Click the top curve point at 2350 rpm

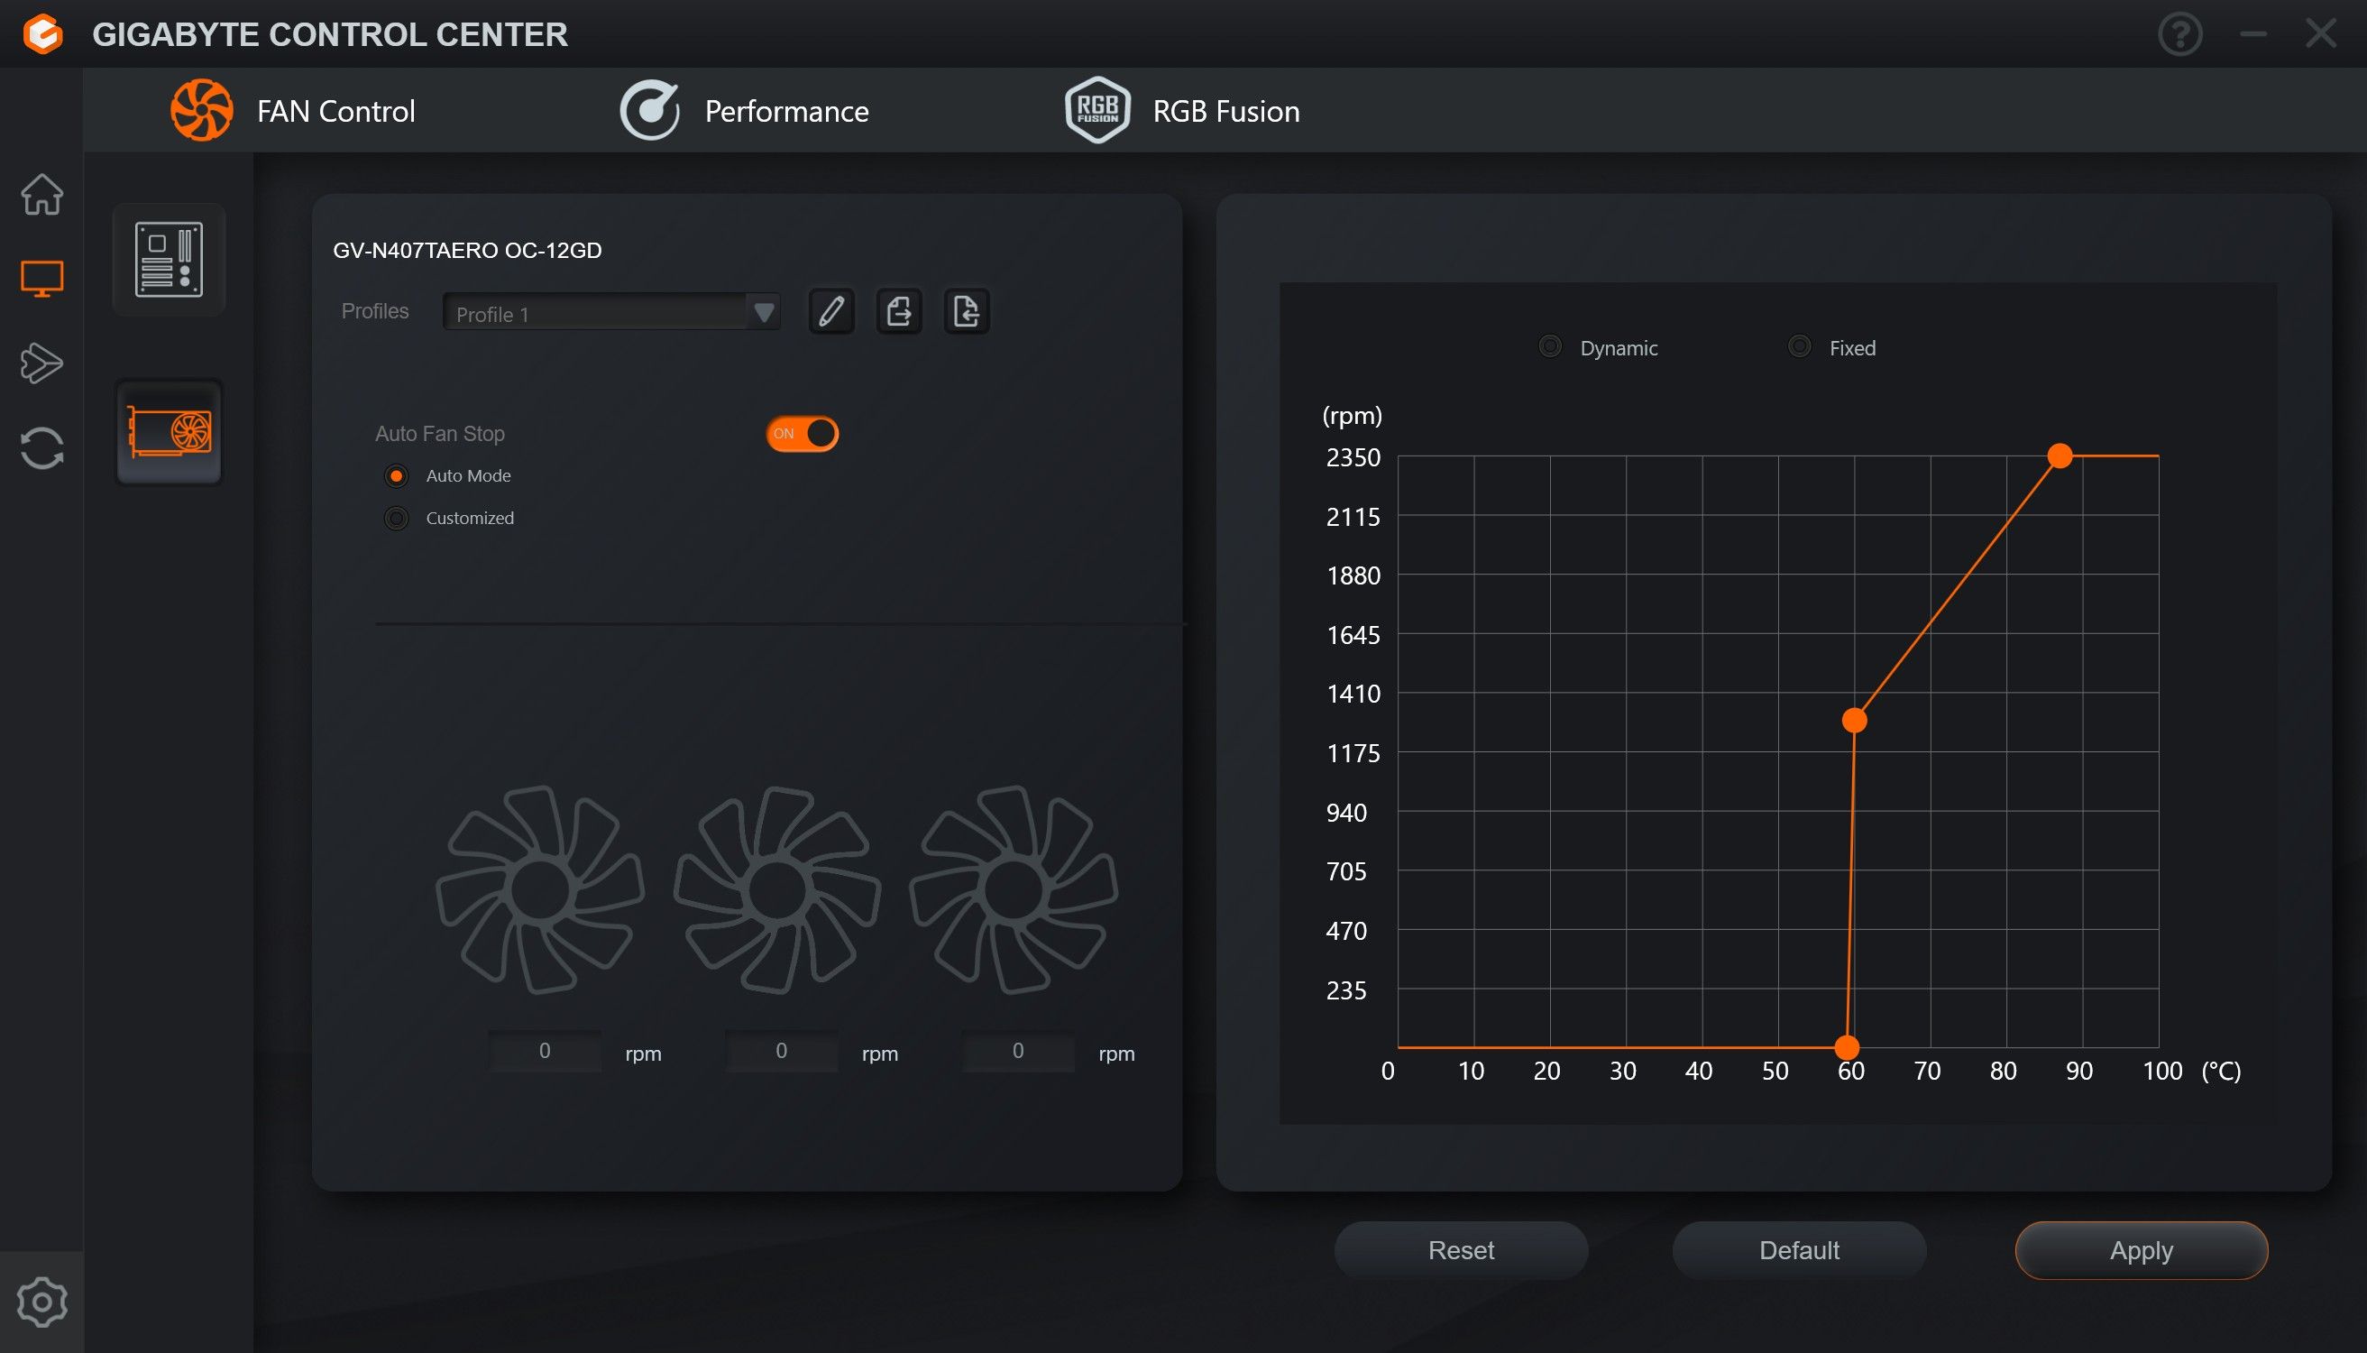2060,456
